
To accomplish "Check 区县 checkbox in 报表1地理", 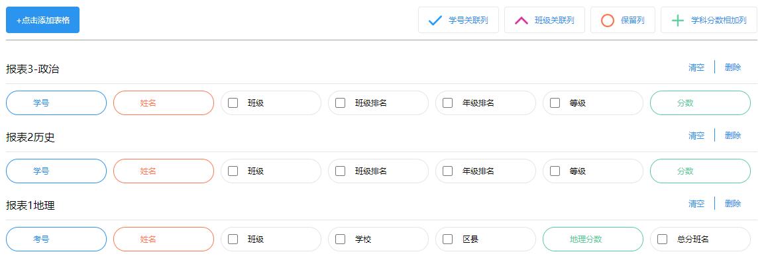I will [447, 239].
